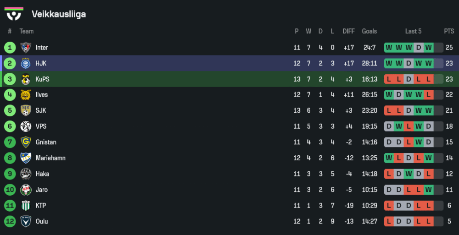Open the Jaro team name link
The image size is (459, 235).
point(41,190)
